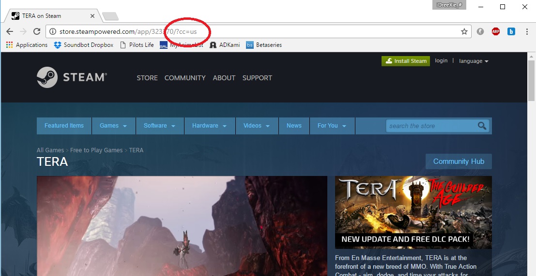
Task: Follow the Free to Play Games breadcrumb
Action: click(x=96, y=150)
